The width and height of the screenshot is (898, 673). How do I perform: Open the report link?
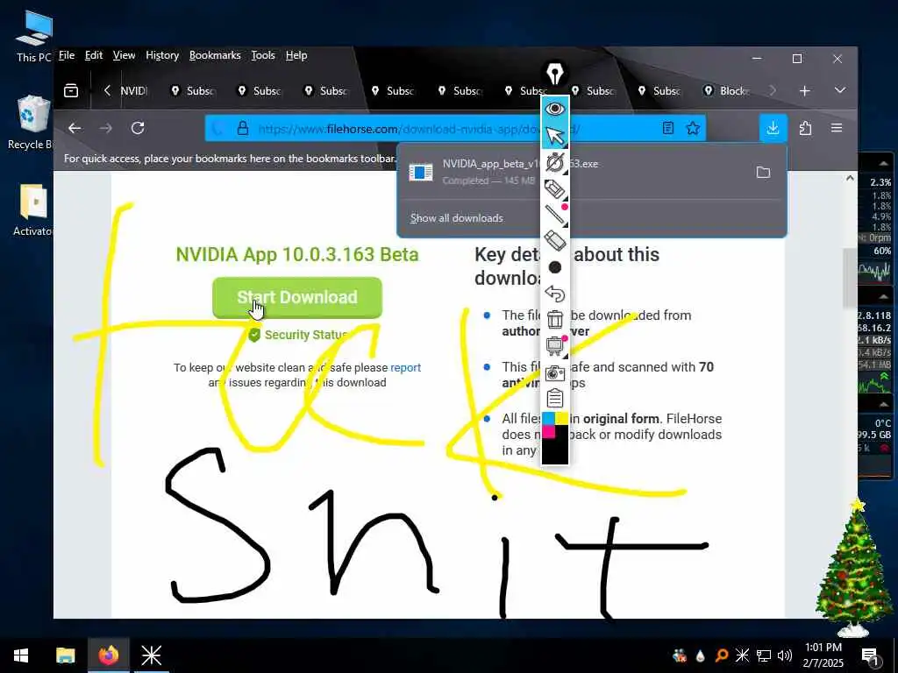[x=405, y=367]
